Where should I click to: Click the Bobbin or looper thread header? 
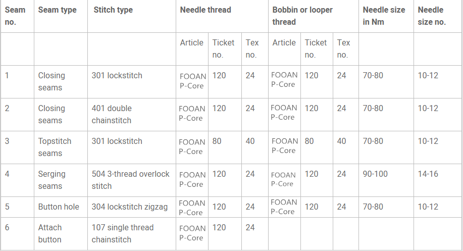tap(313, 16)
